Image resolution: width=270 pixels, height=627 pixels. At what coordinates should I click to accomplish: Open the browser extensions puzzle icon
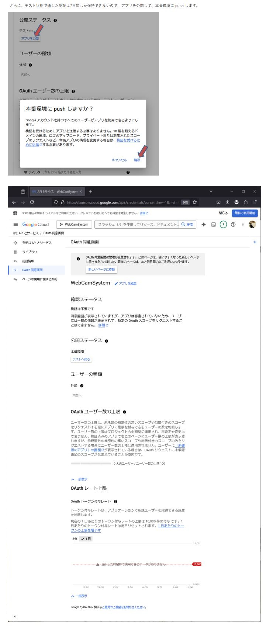pyautogui.click(x=245, y=202)
